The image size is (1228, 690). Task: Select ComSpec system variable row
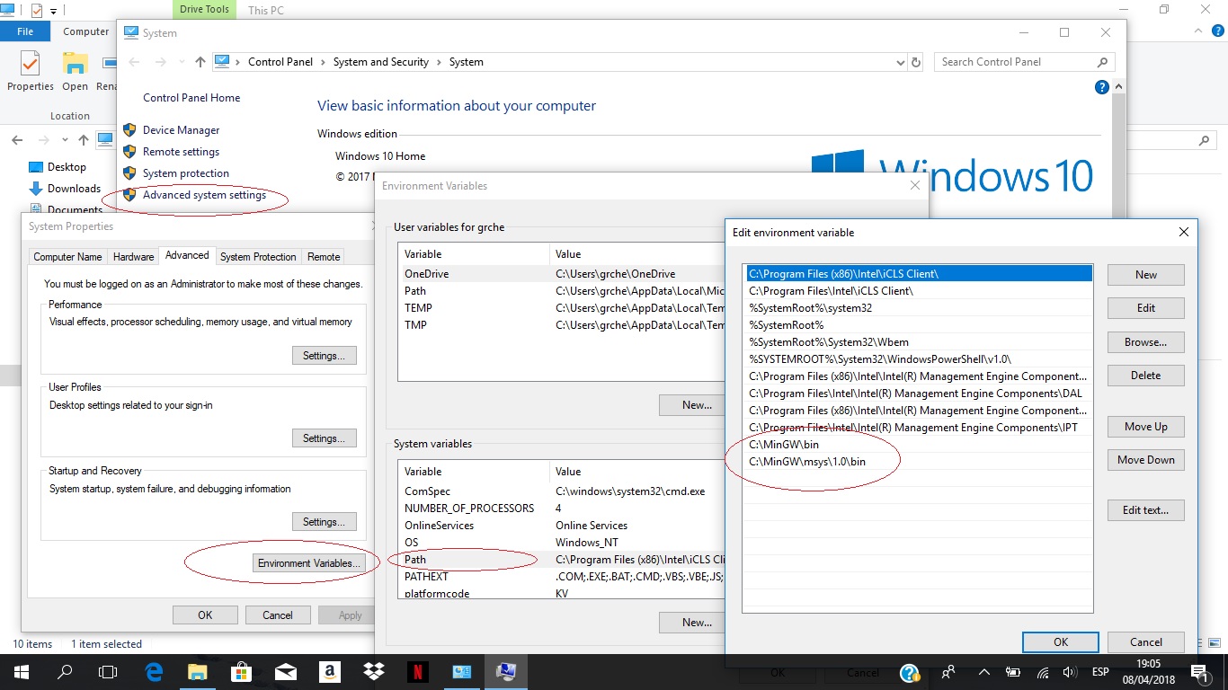pos(563,491)
